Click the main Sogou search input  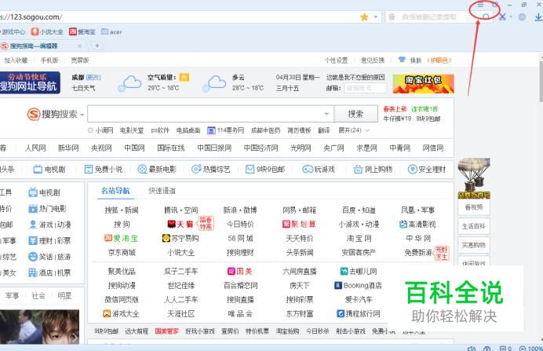click(206, 114)
